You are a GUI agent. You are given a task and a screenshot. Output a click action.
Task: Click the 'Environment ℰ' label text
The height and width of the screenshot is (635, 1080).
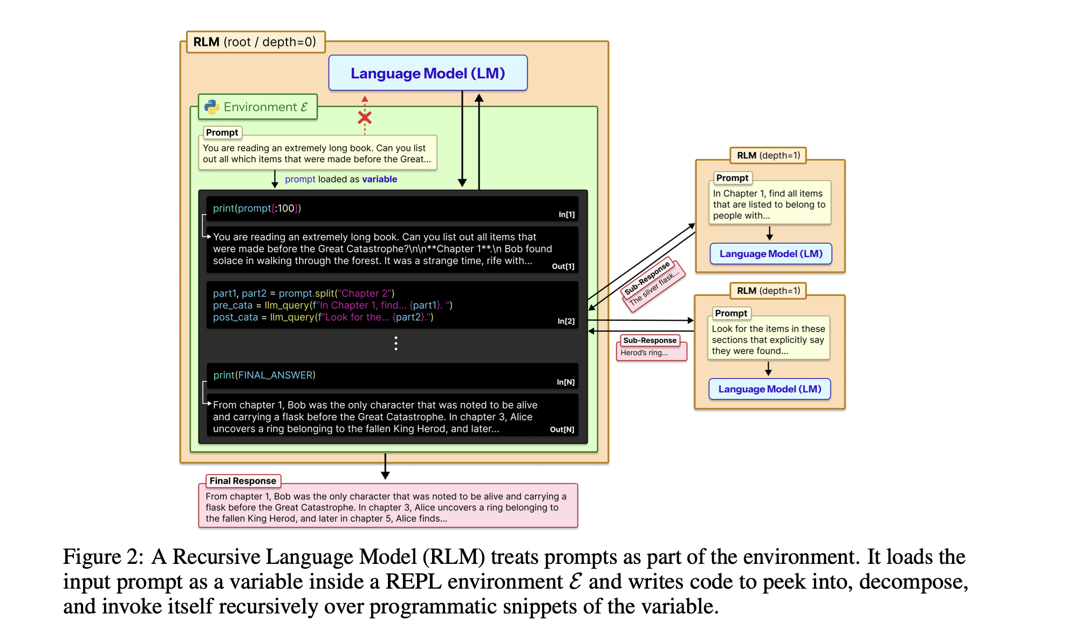pos(265,107)
